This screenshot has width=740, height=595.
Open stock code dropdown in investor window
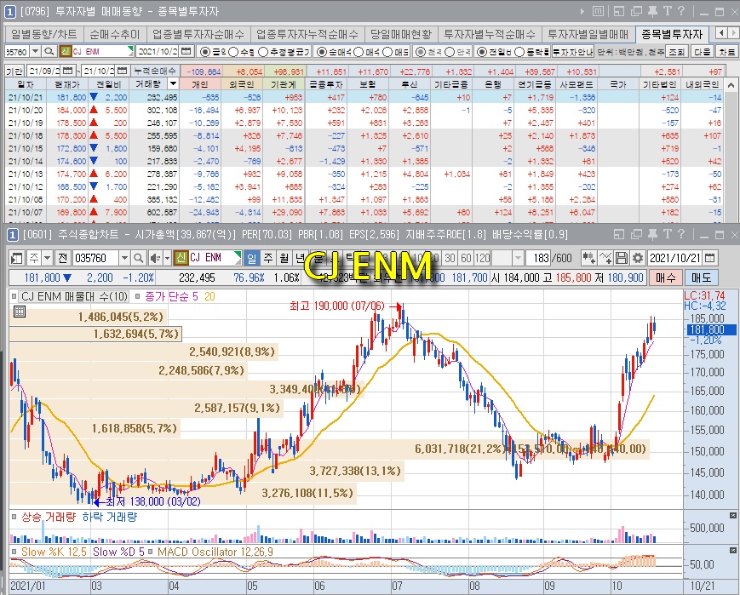pos(35,51)
